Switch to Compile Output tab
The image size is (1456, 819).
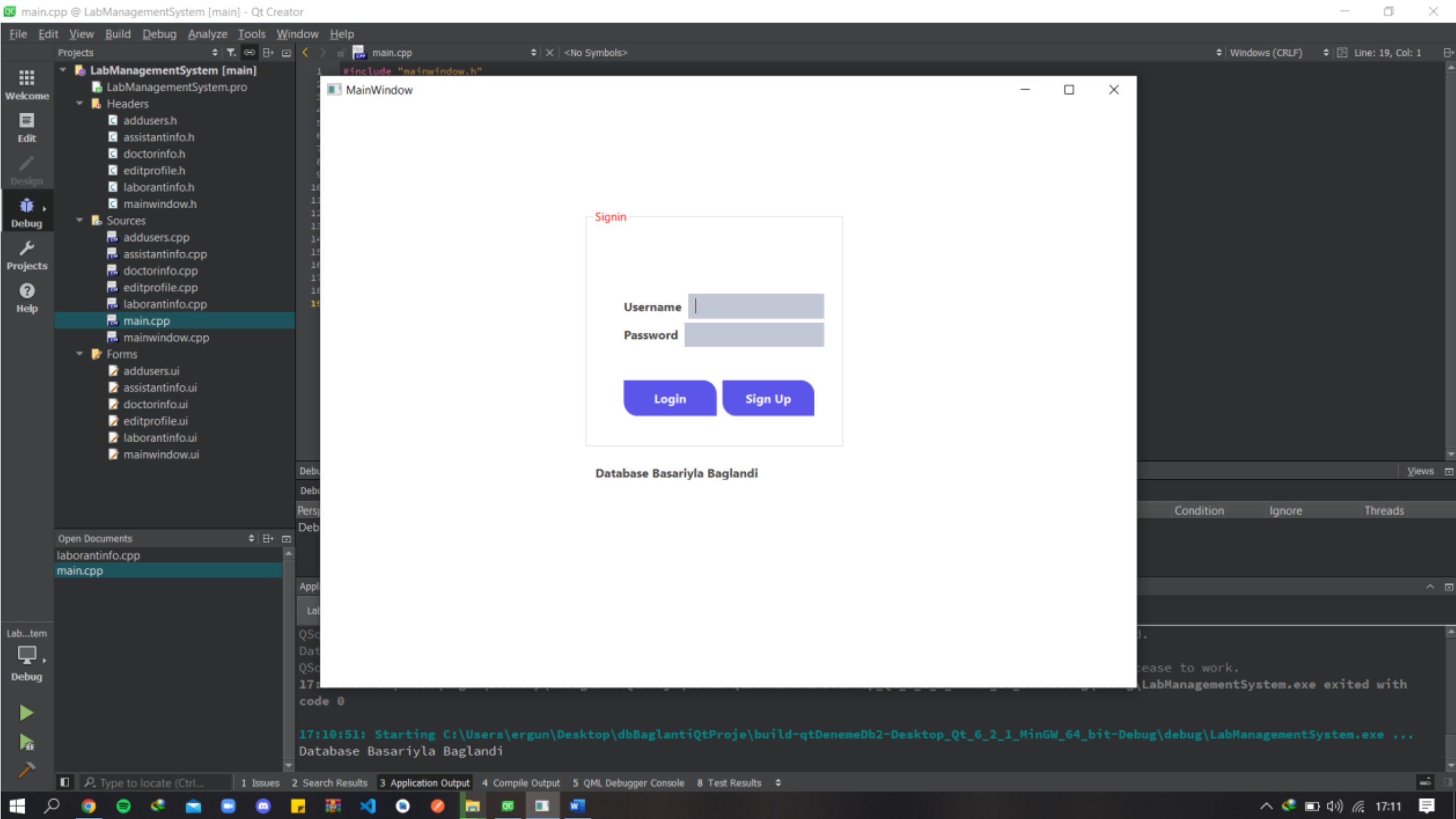click(x=521, y=782)
